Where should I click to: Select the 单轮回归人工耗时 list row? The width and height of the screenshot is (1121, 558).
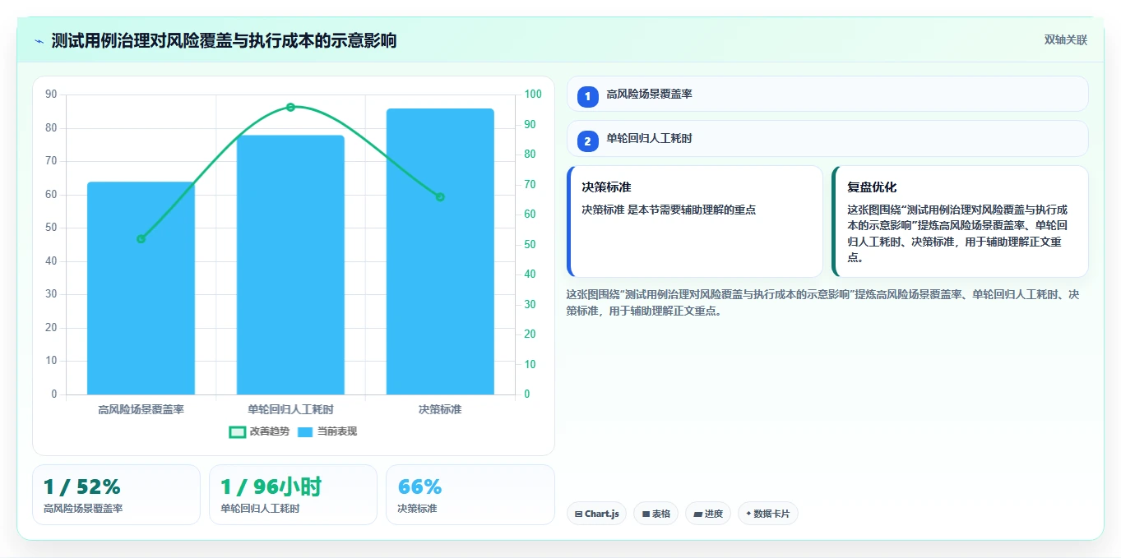point(827,138)
